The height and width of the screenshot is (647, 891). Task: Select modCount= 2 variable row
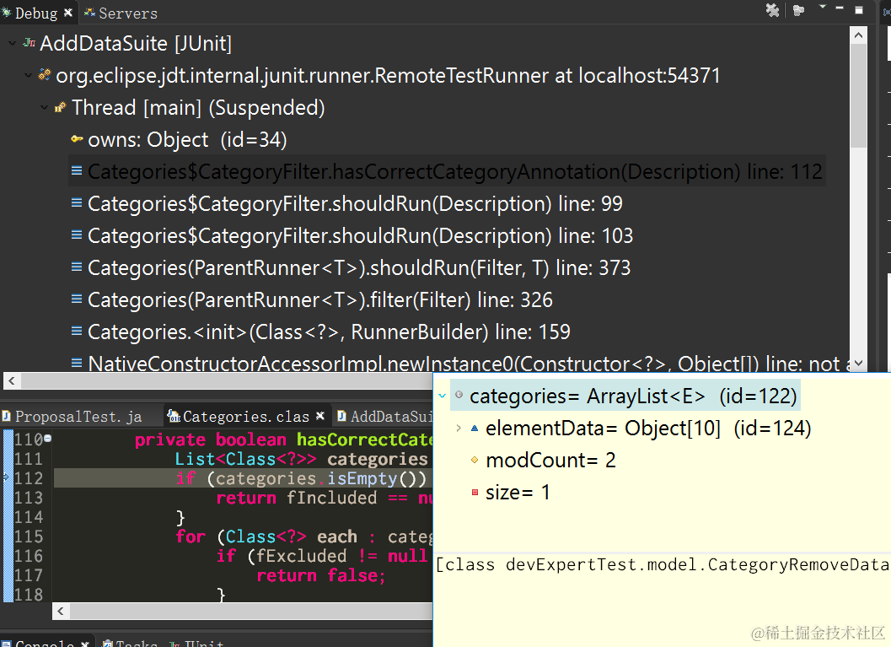[550, 460]
